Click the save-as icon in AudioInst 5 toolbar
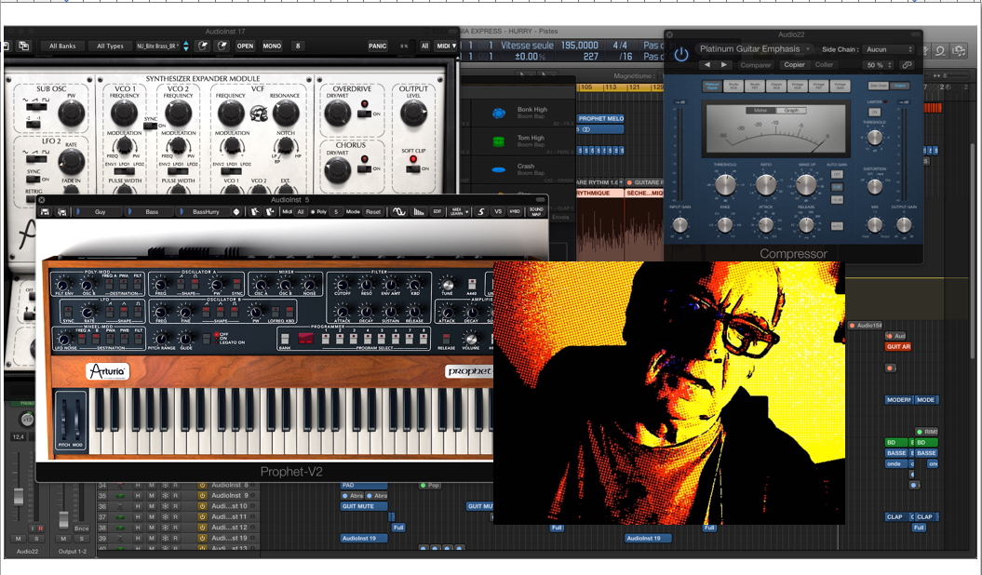The width and height of the screenshot is (982, 575). pos(61,212)
